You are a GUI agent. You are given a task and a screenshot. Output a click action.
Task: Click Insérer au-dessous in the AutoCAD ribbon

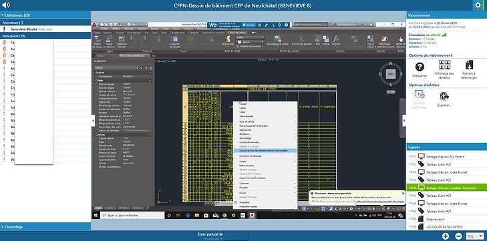(109, 41)
